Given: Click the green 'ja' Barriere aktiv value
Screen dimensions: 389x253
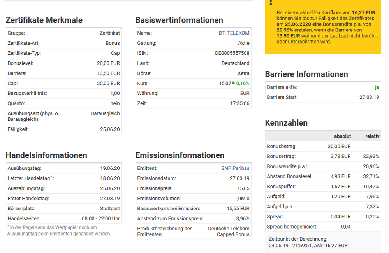Looking at the screenshot, I should [377, 87].
